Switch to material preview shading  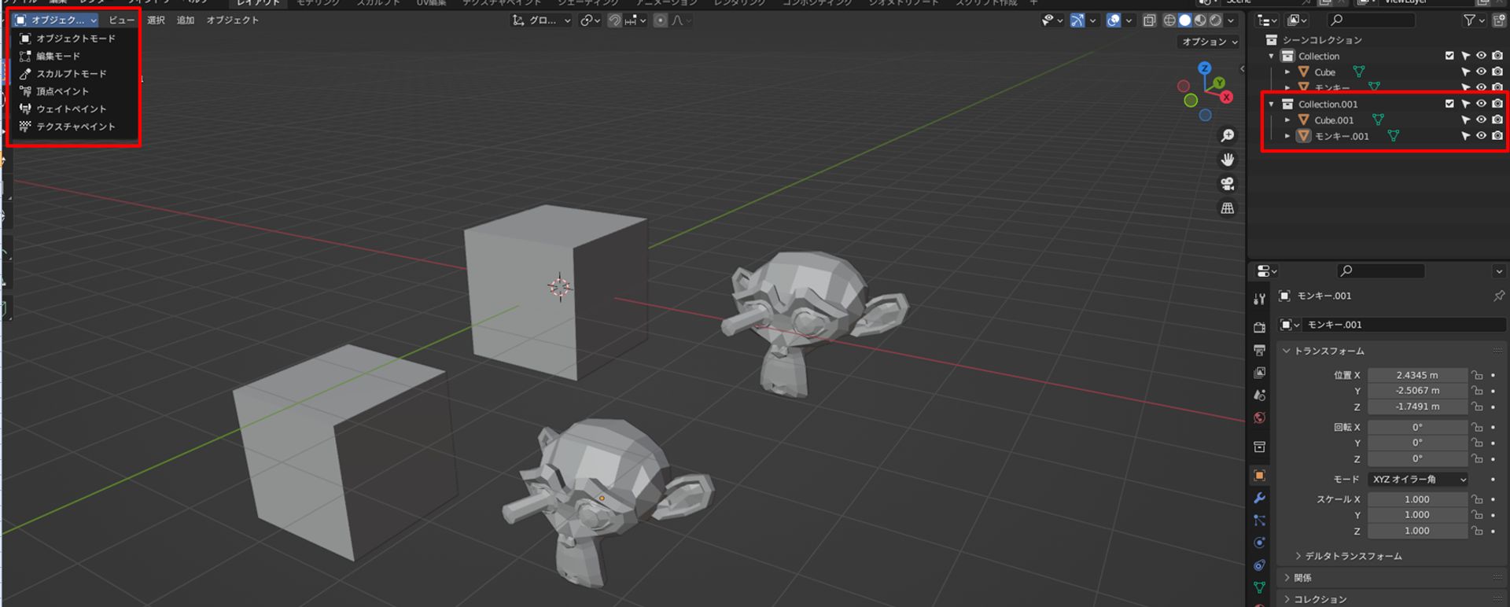pos(1200,20)
